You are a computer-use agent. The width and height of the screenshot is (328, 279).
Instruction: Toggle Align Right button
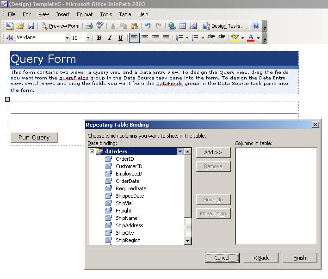155,38
